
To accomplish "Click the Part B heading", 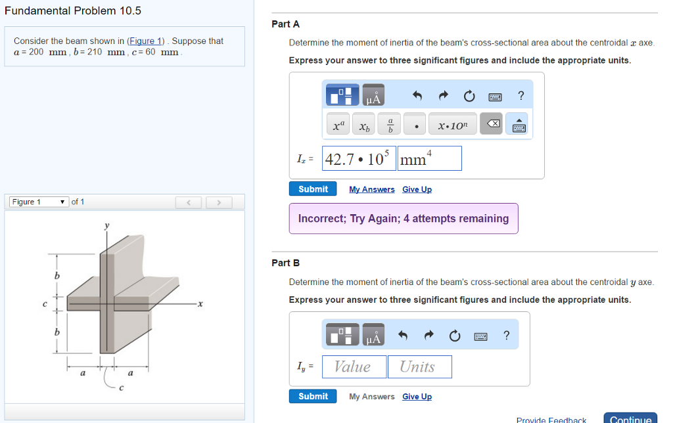I will pos(285,263).
